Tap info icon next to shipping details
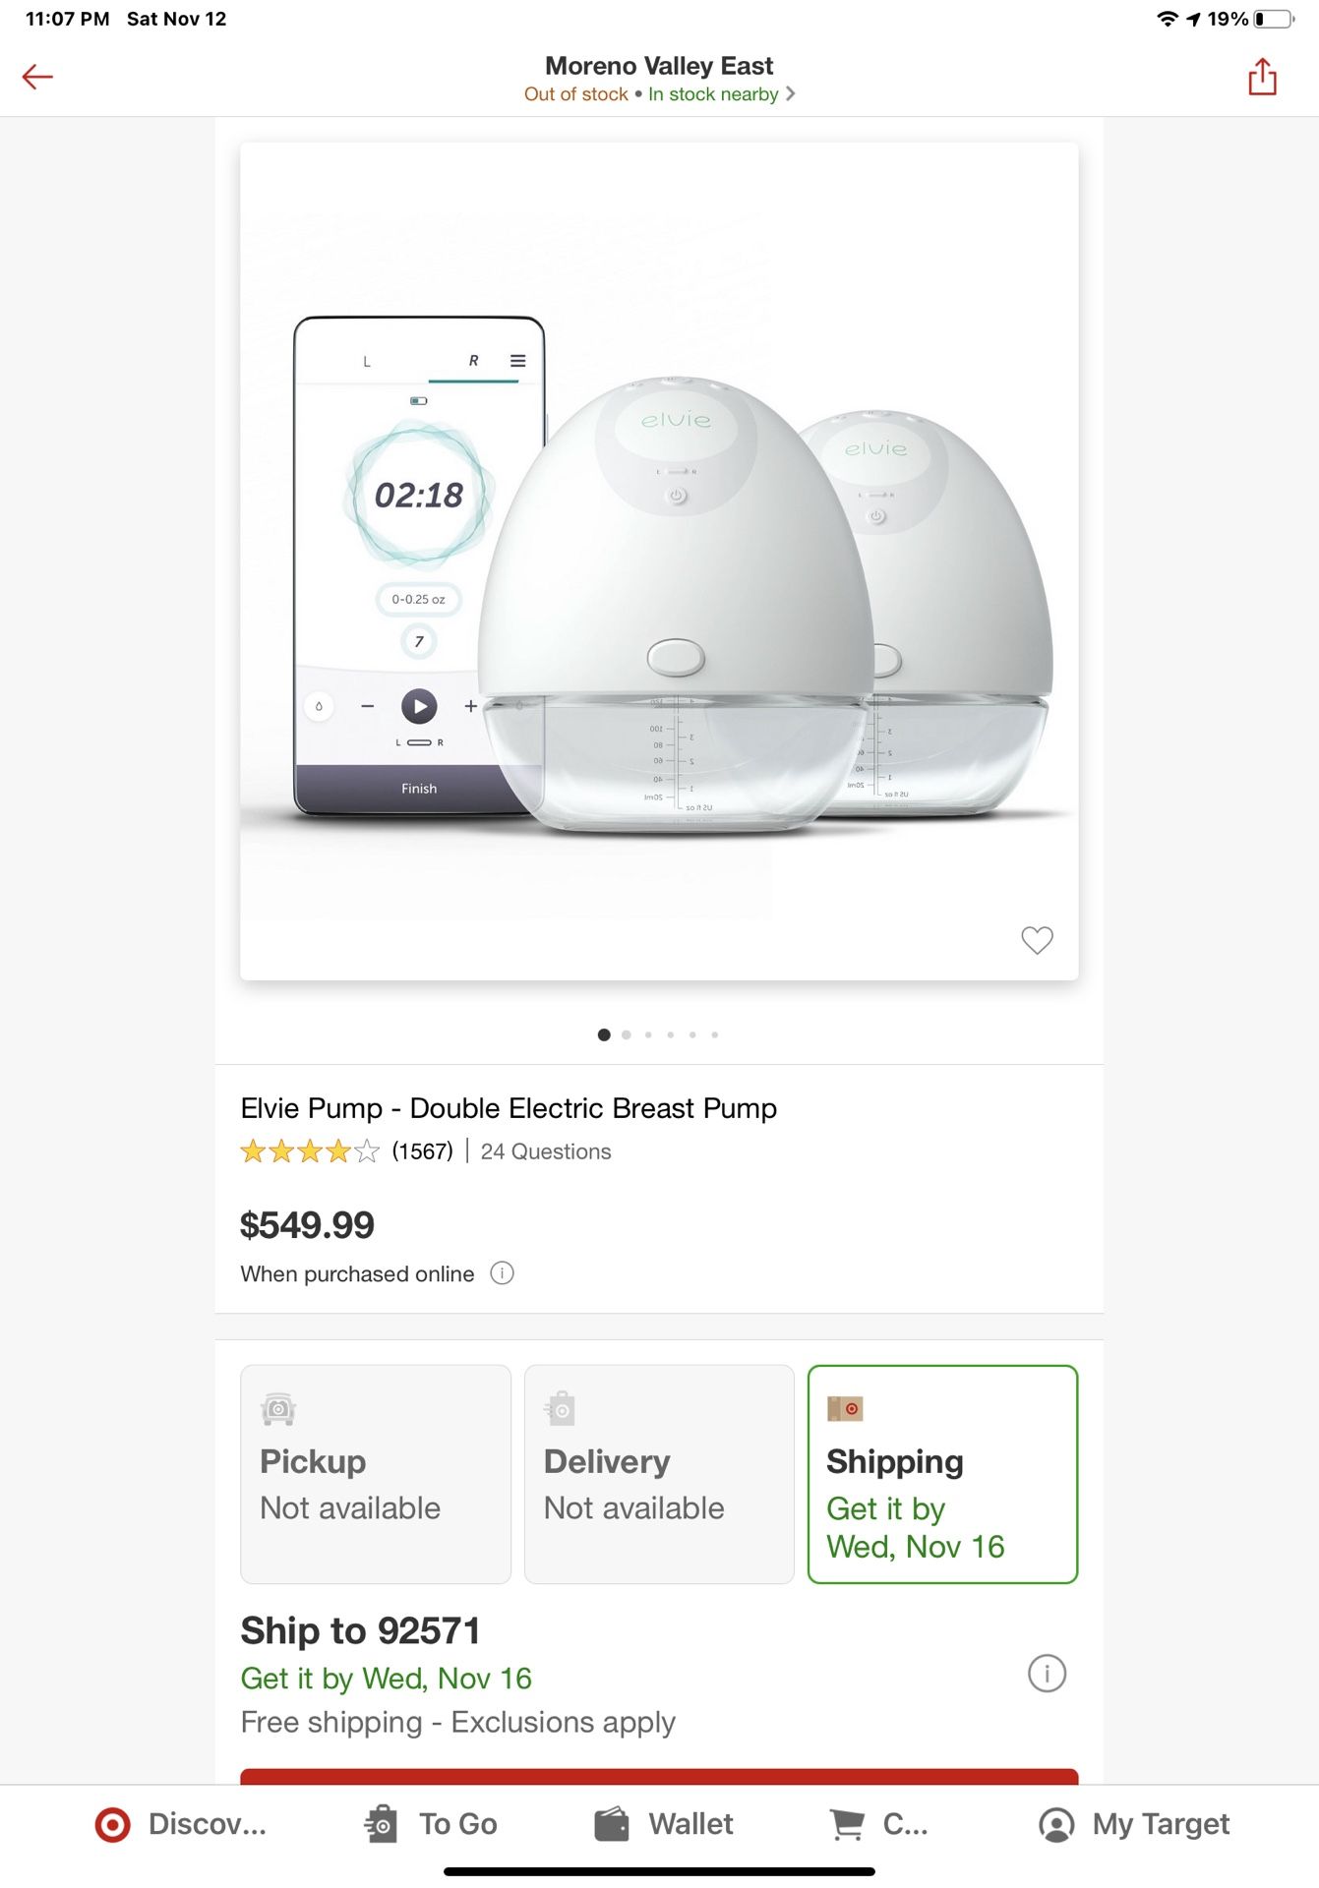1319x1888 pixels. pyautogui.click(x=1048, y=1673)
